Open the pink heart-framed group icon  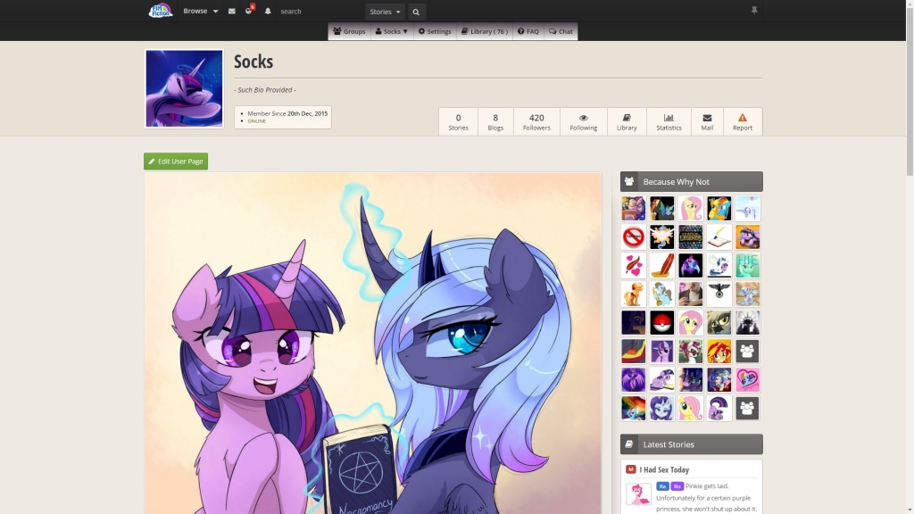pyautogui.click(x=747, y=379)
